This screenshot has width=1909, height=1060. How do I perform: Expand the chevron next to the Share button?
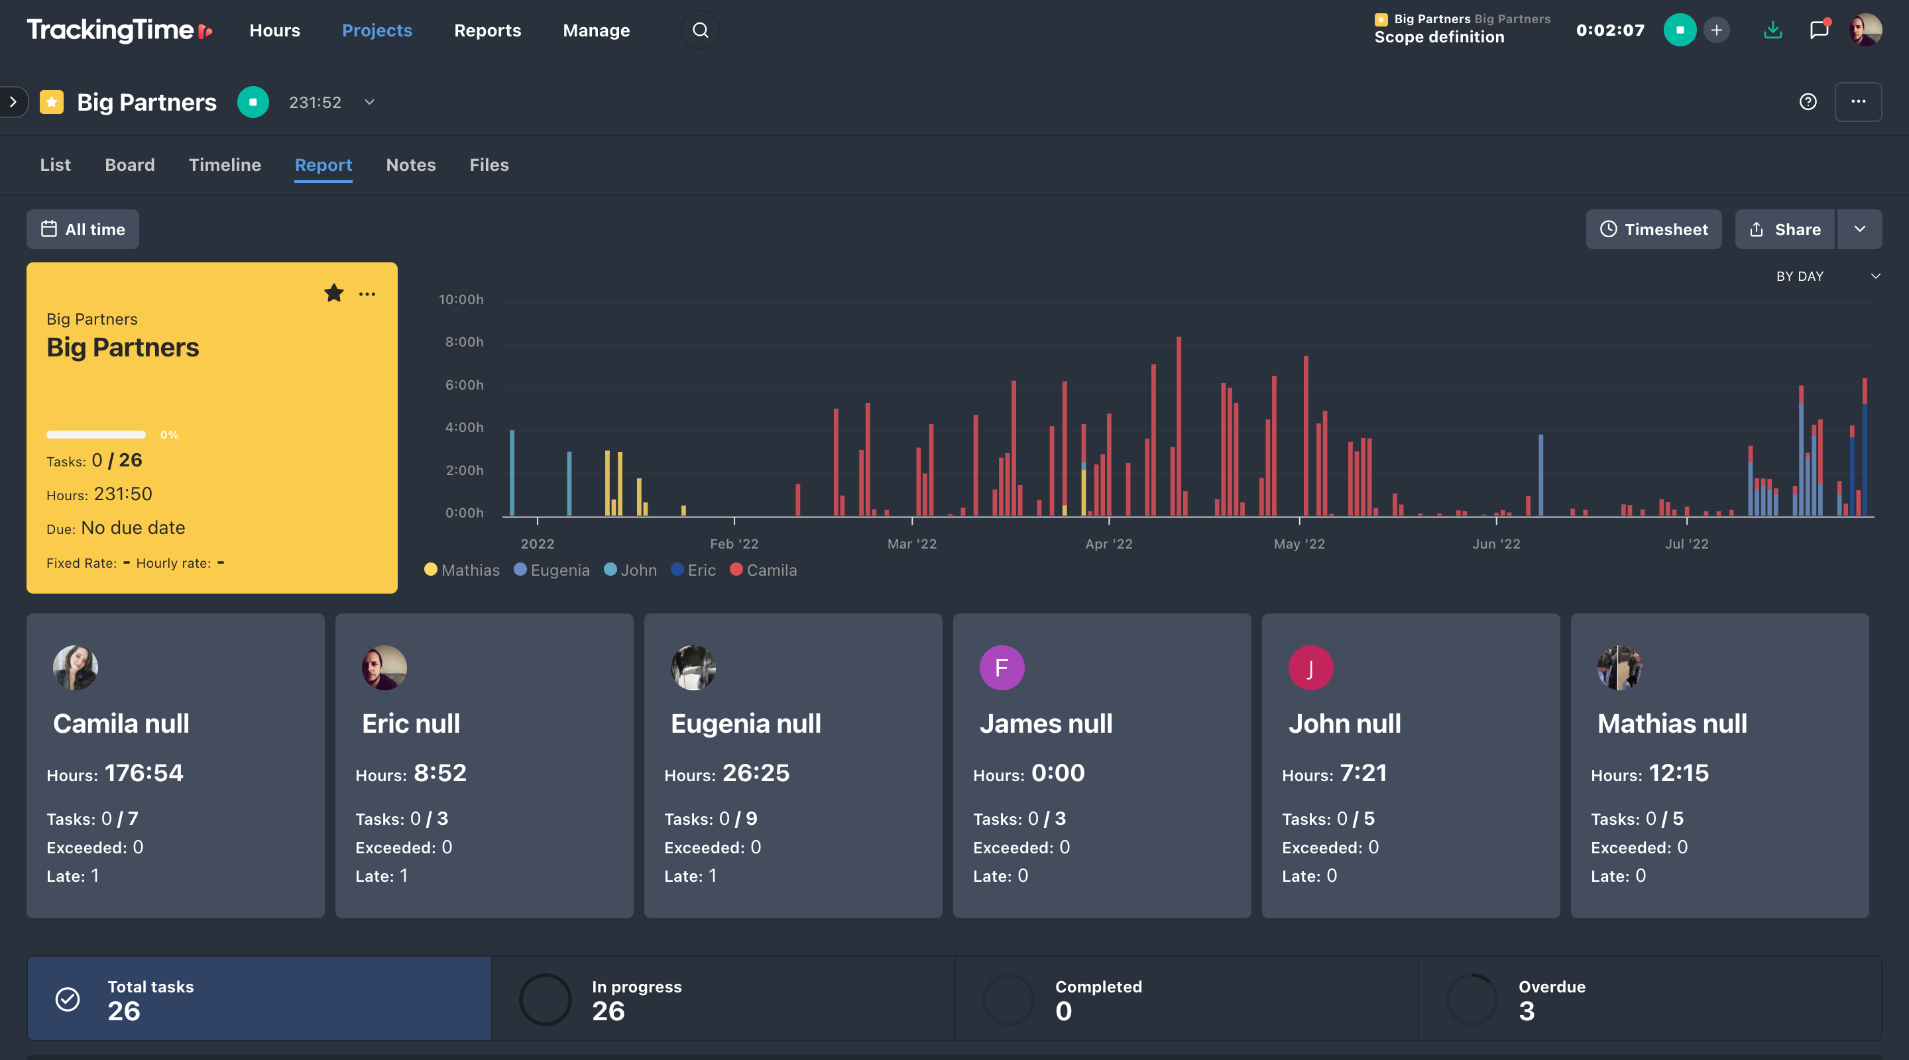point(1860,229)
